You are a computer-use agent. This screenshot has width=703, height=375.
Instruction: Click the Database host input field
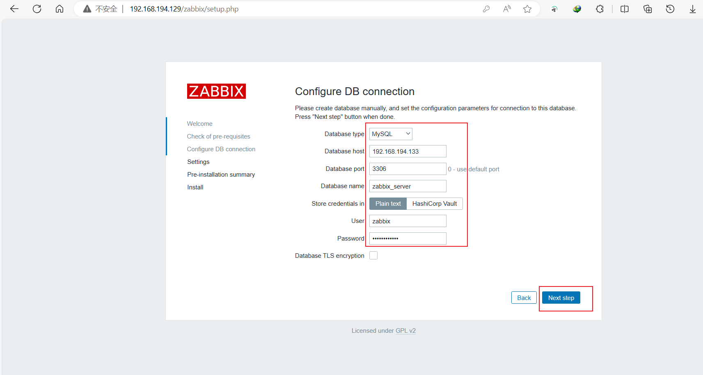[408, 151]
